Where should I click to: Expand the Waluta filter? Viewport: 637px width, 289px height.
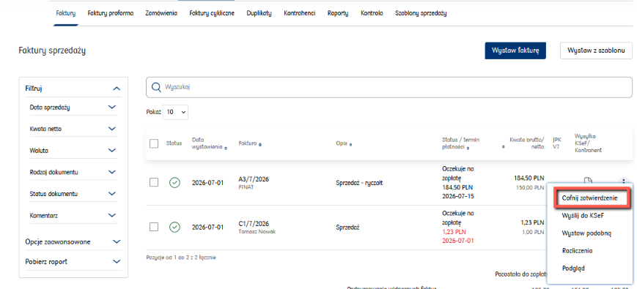tap(113, 150)
